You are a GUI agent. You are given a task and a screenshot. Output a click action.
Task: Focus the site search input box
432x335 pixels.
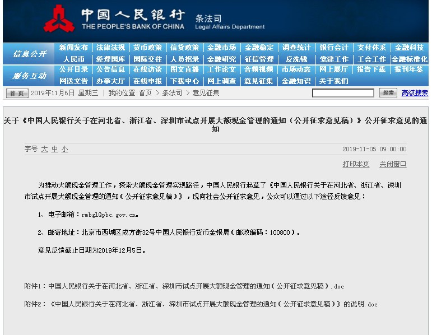coord(343,93)
